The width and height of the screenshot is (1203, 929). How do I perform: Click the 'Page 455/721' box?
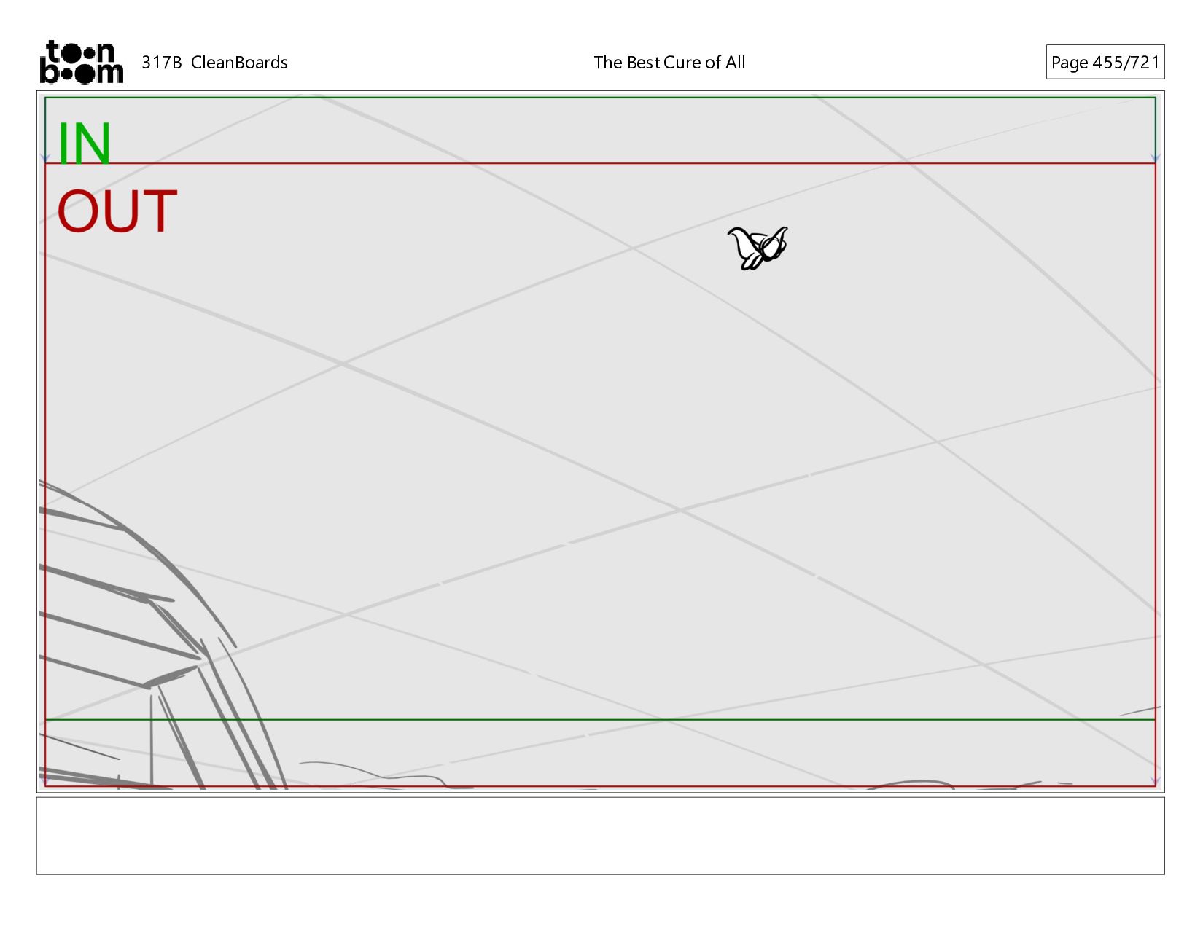pos(1105,62)
